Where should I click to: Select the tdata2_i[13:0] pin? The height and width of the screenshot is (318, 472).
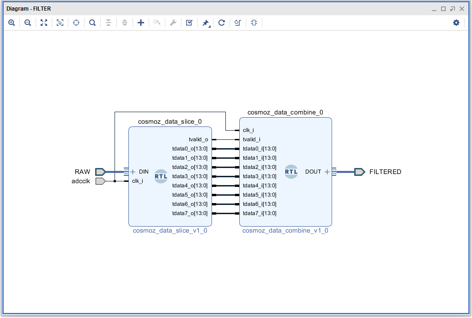click(260, 167)
